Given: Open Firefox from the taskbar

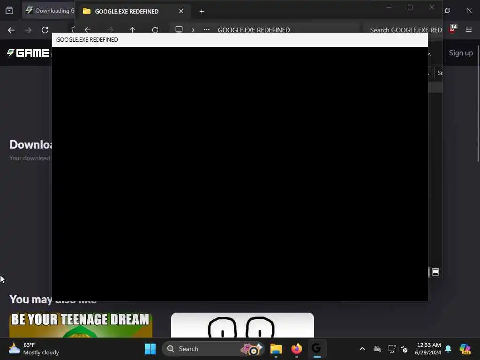Looking at the screenshot, I should (x=296, y=349).
